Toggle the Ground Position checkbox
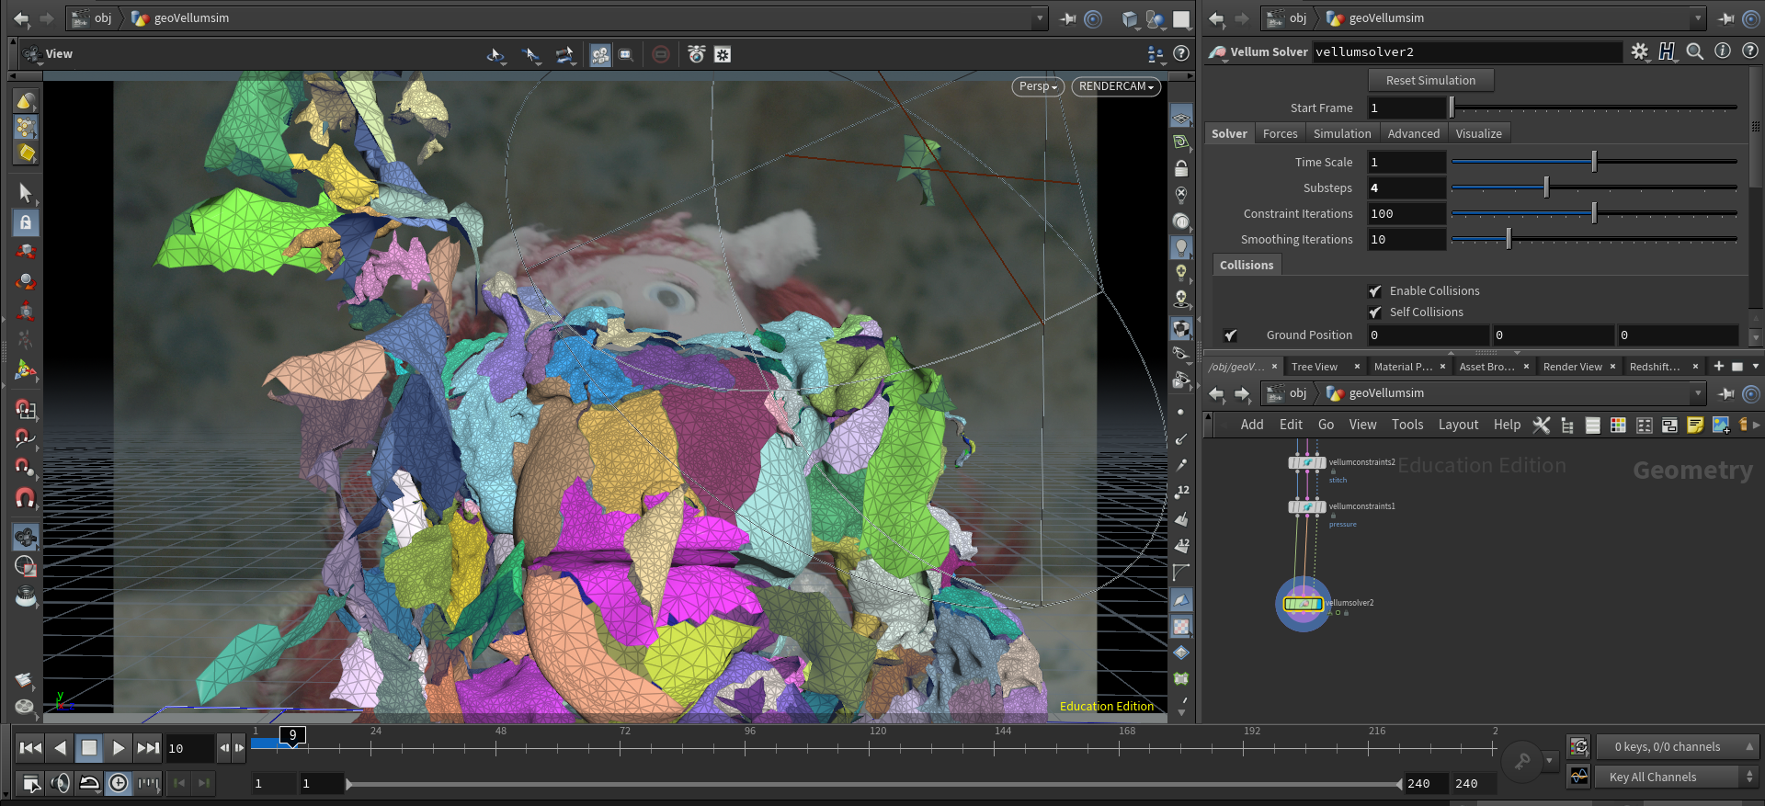 coord(1230,335)
